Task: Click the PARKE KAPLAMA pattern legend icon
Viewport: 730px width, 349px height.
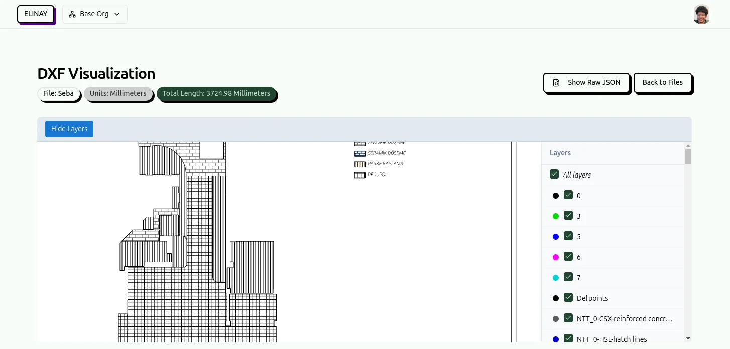Action: point(359,163)
